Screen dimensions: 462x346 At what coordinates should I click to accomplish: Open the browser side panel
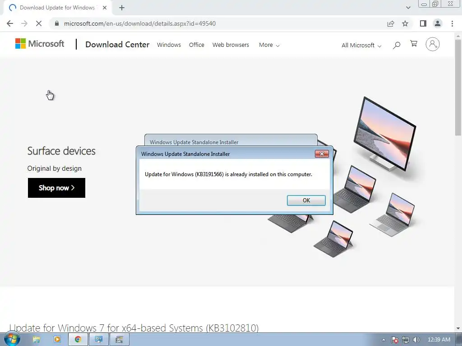[423, 23]
